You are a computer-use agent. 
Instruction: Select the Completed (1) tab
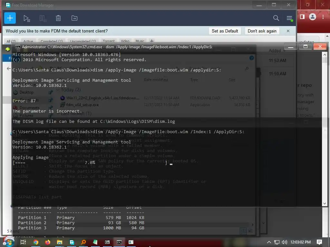[x=52, y=41]
